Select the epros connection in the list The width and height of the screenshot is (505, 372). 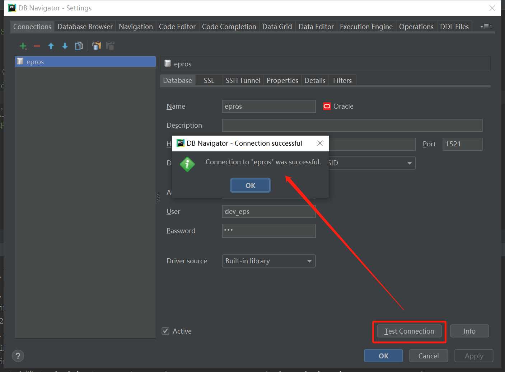point(85,62)
